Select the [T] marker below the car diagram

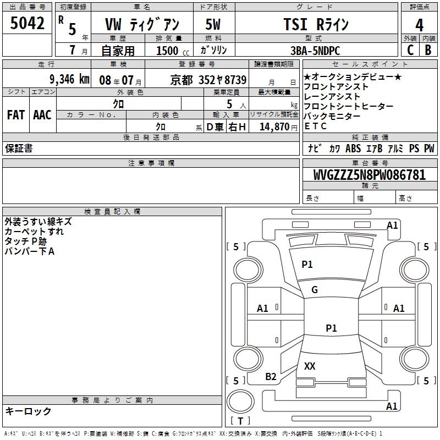(241, 422)
